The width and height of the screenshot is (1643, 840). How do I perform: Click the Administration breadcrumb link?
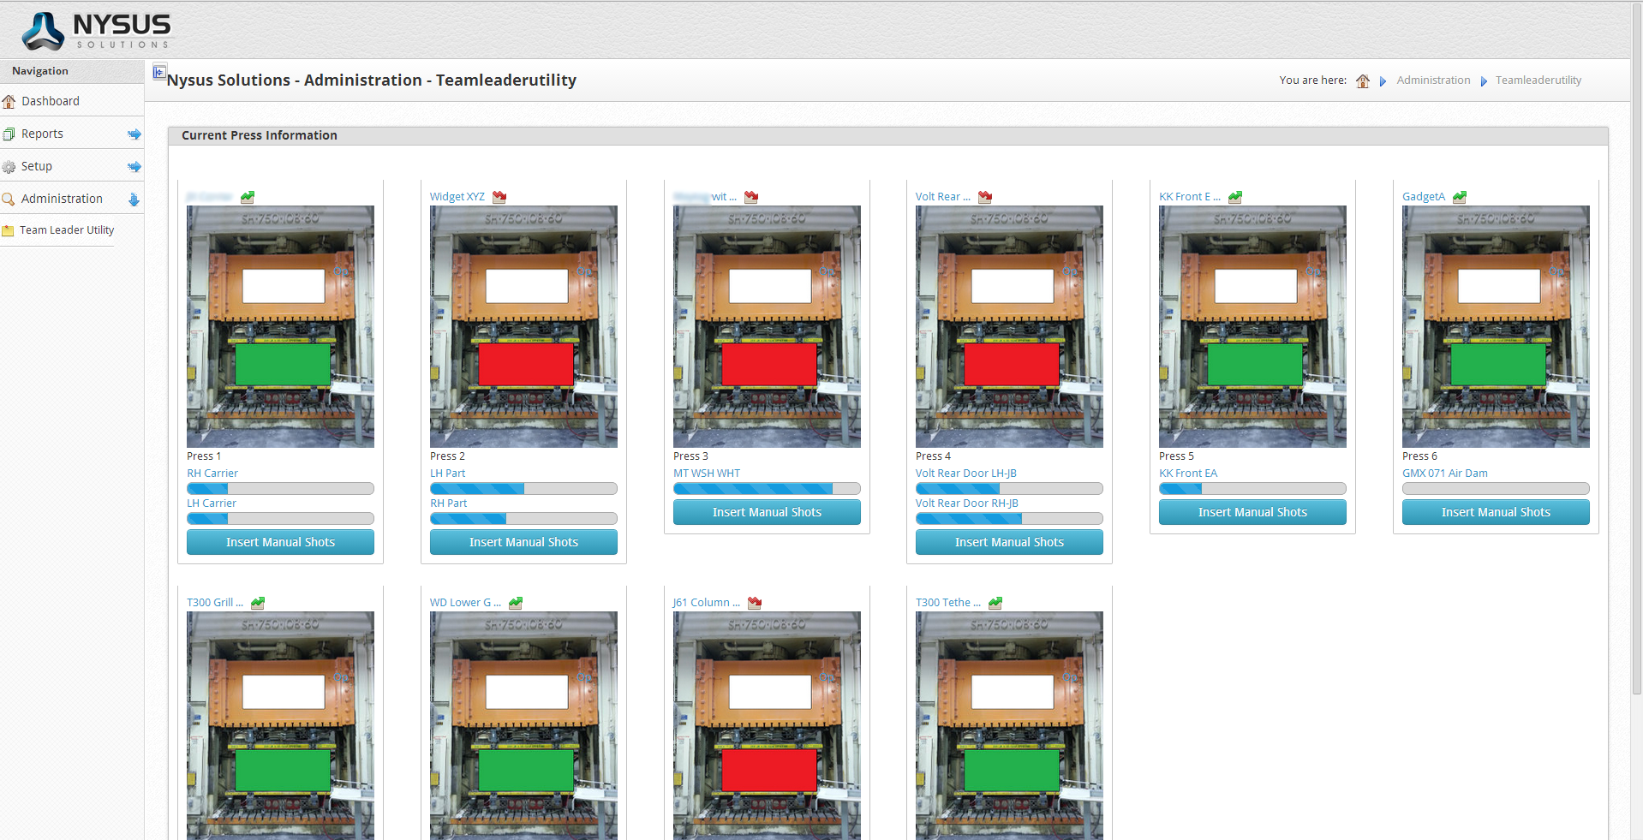(1432, 80)
